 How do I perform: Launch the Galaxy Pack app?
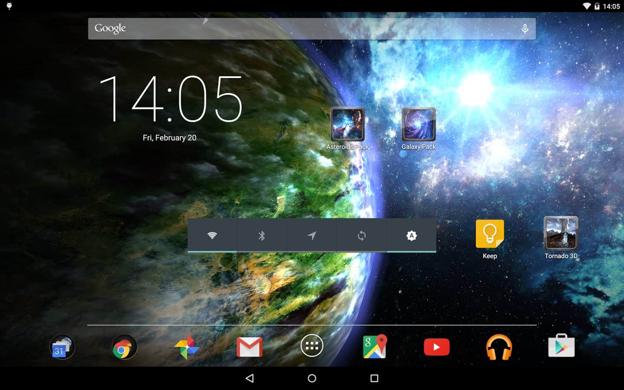tap(418, 125)
